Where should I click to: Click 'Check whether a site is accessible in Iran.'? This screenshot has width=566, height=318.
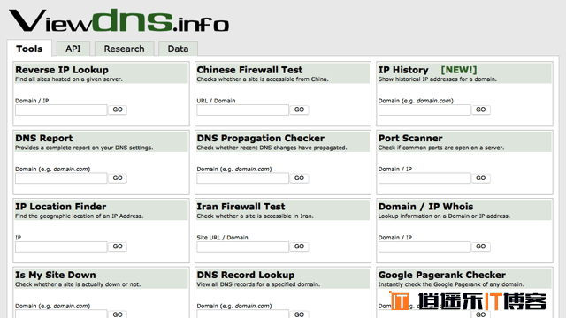click(x=256, y=216)
